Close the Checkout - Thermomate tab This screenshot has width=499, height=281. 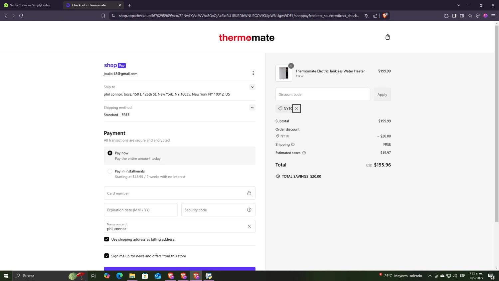coord(120,5)
